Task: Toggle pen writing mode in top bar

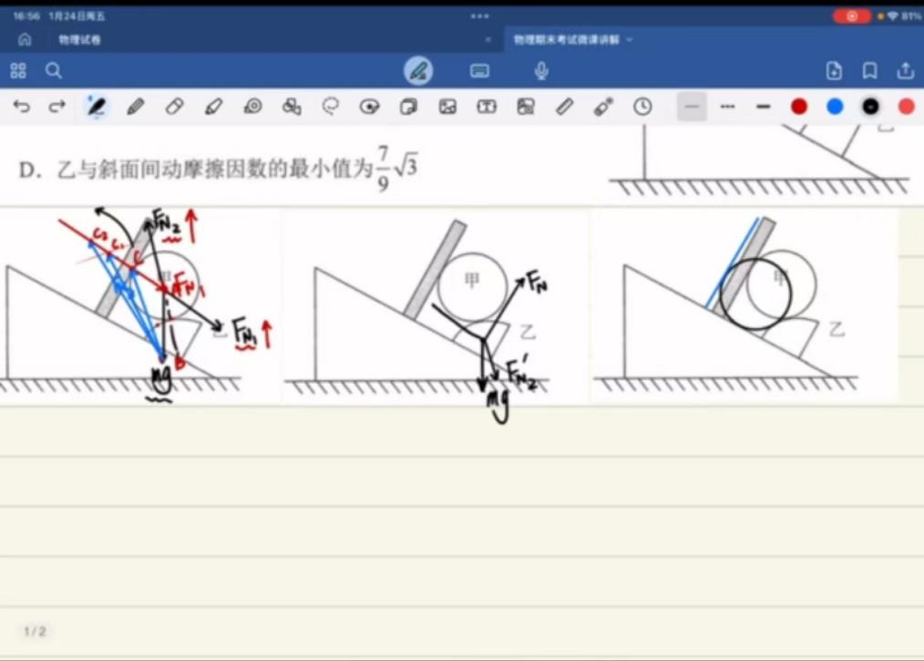Action: pyautogui.click(x=418, y=70)
